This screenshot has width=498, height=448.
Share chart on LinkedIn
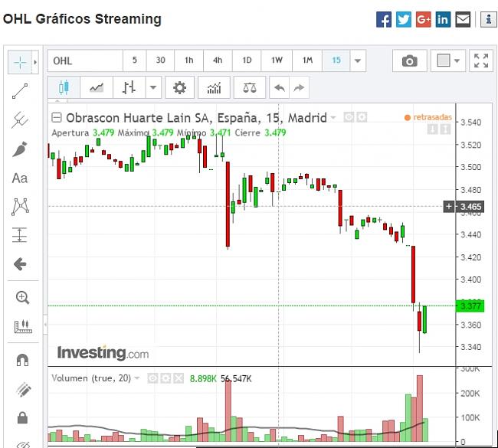443,19
